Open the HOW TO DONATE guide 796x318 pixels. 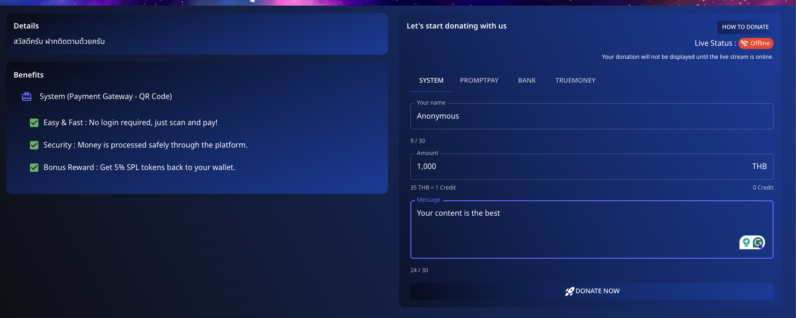[745, 27]
